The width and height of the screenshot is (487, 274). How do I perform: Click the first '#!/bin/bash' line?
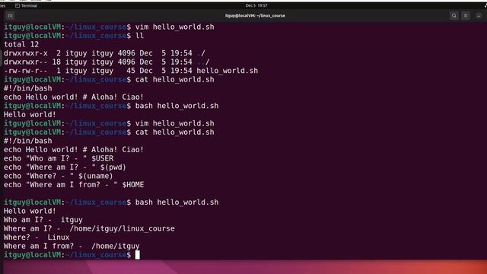coord(28,88)
